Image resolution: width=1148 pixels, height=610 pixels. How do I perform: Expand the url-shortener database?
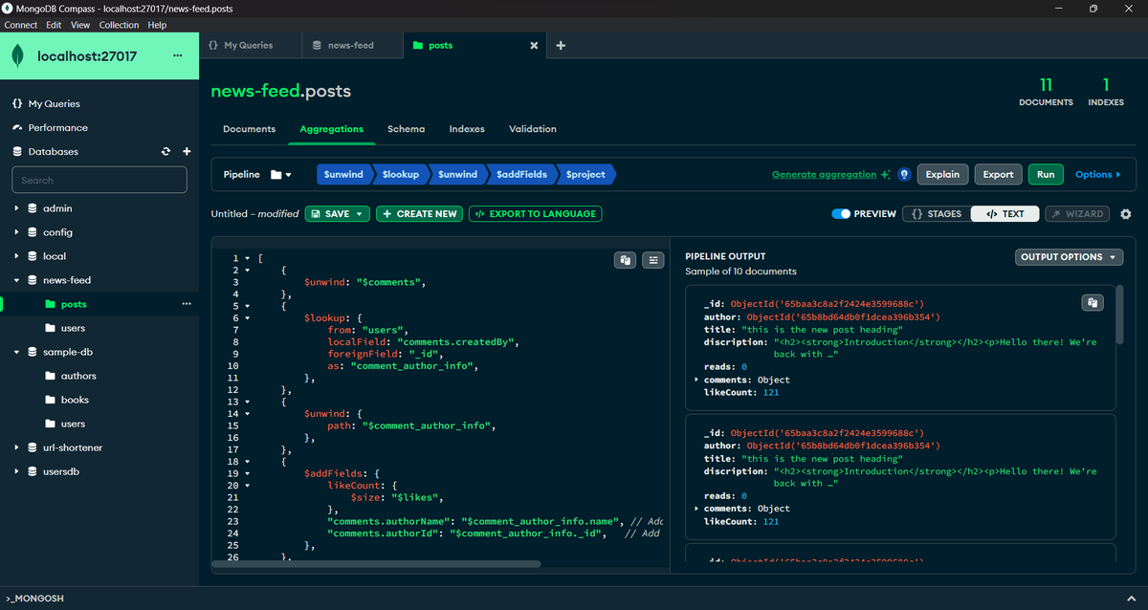tap(16, 447)
